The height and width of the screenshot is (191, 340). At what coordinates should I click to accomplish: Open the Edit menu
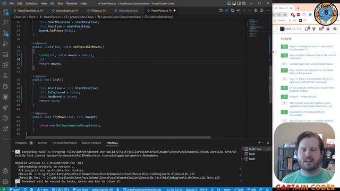tap(20, 4)
